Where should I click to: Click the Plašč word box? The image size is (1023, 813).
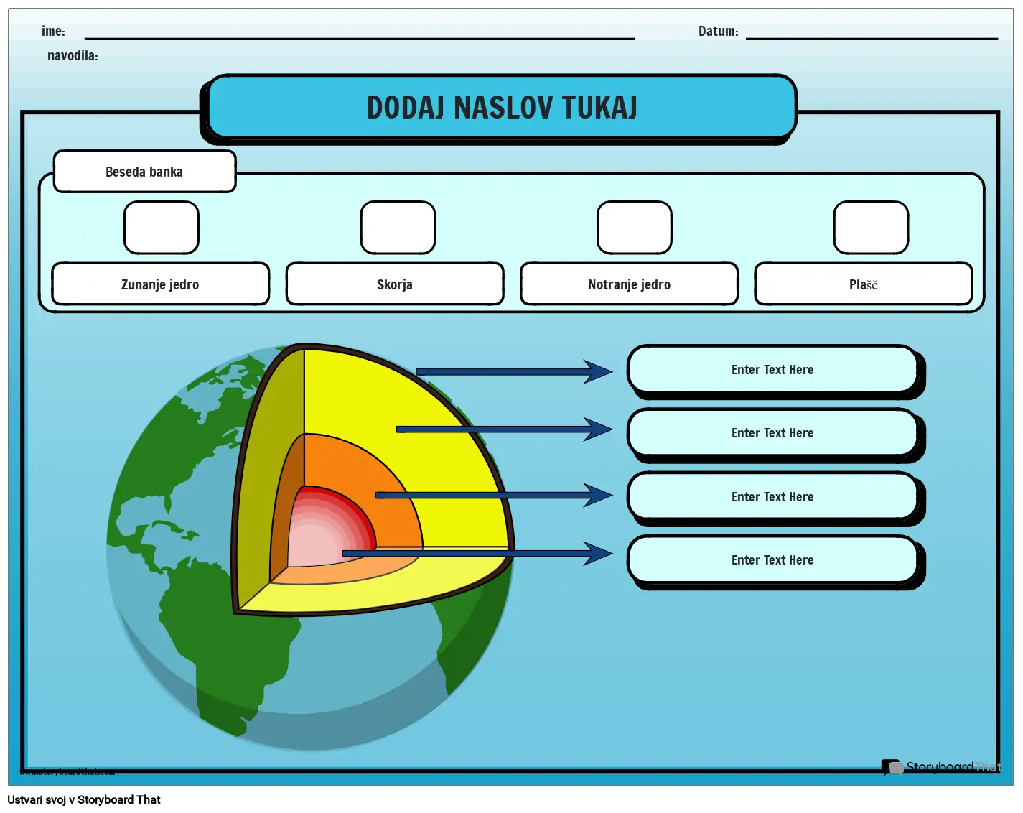pos(863,284)
